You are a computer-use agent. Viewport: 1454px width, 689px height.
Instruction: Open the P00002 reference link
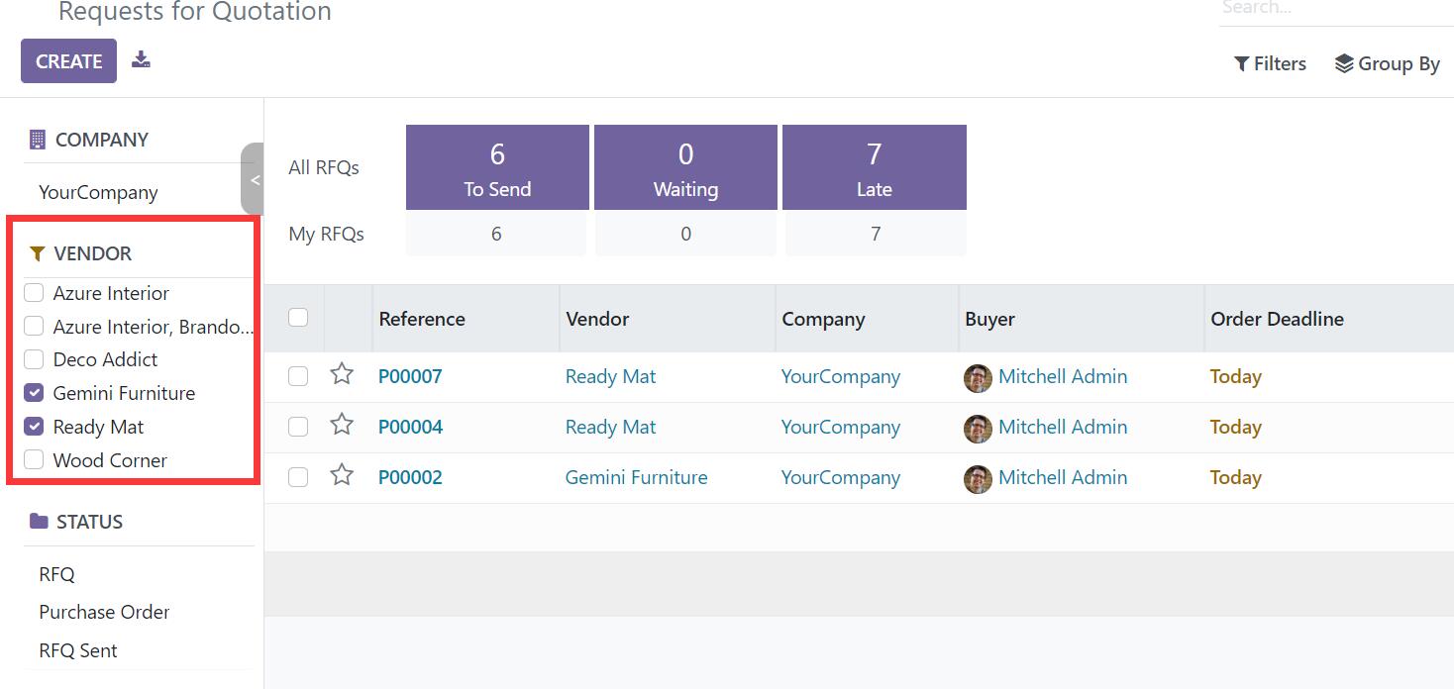[x=410, y=477]
